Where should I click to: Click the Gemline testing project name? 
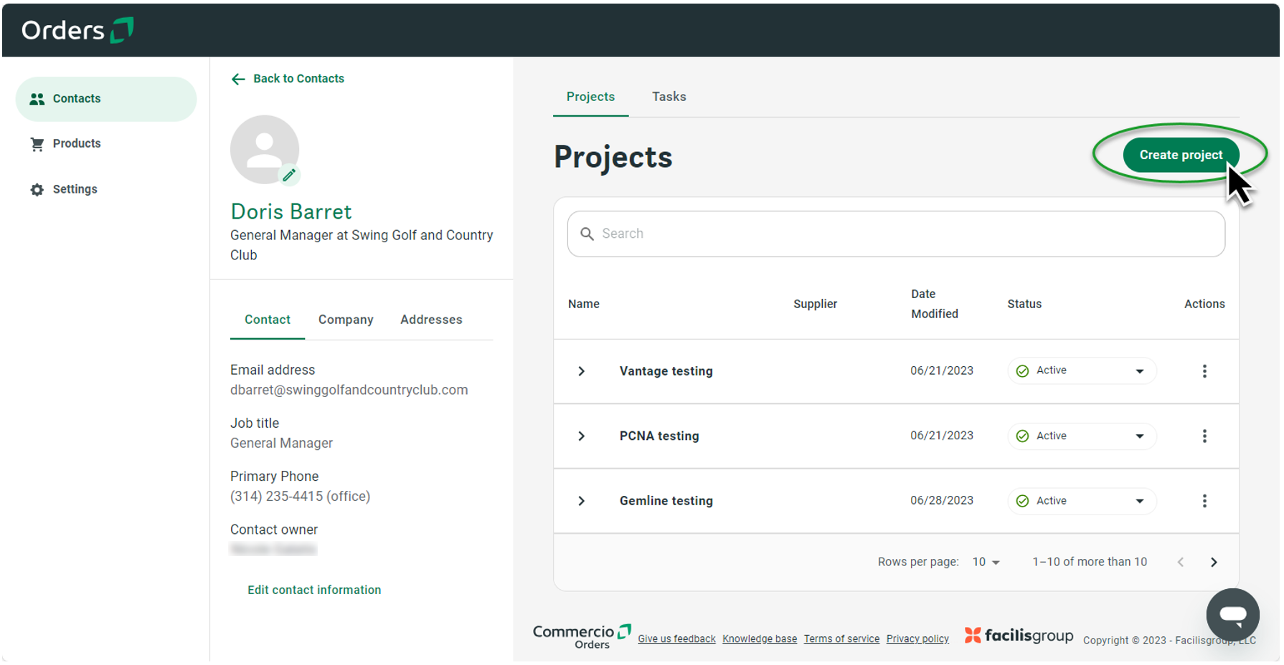666,501
